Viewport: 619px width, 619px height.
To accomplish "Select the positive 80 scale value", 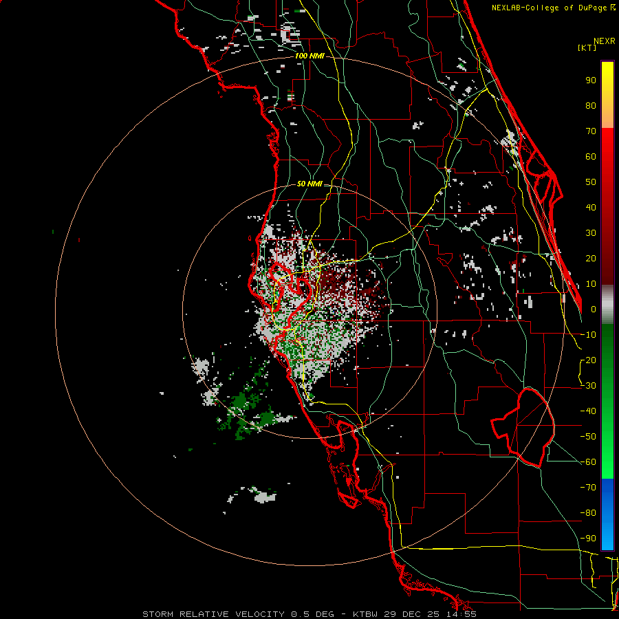I will tap(591, 106).
